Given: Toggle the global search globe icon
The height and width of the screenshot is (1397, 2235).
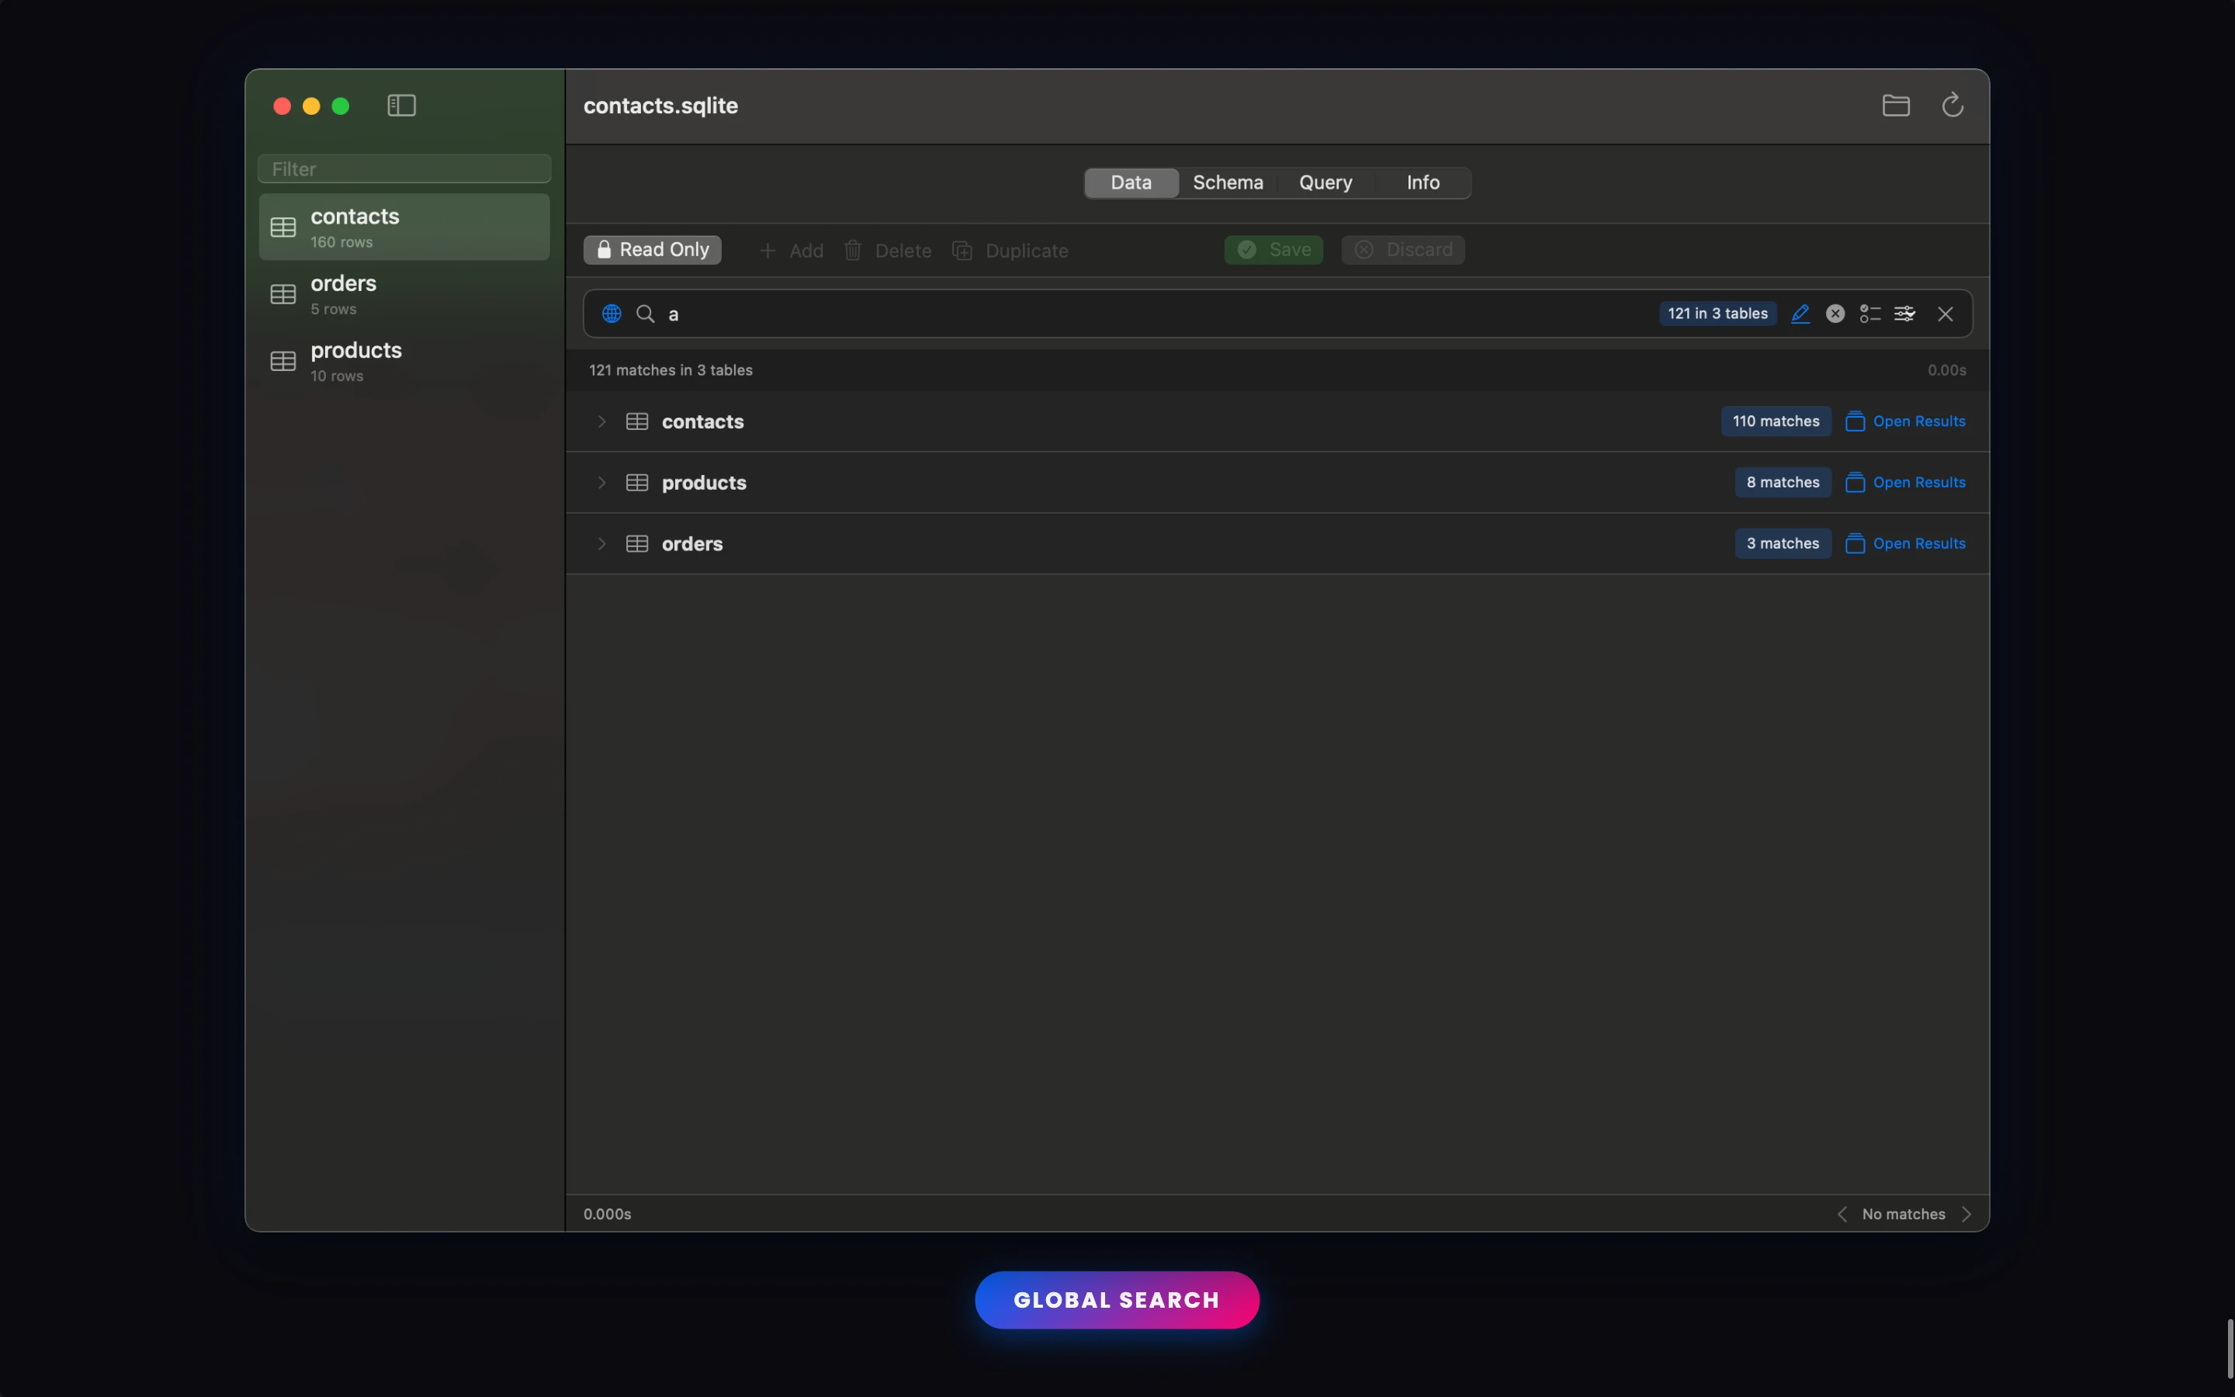Looking at the screenshot, I should coord(612,314).
